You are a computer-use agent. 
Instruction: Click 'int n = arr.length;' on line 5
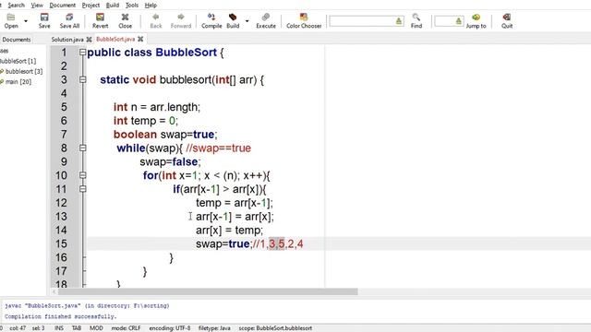point(157,107)
